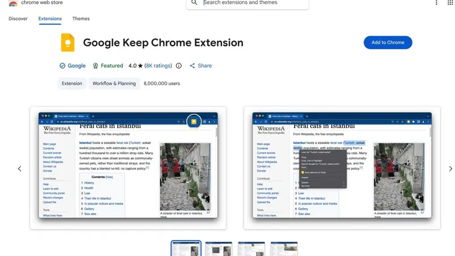Image resolution: width=455 pixels, height=256 pixels.
Task: Open the Workflow & Planning category chip
Action: click(114, 83)
